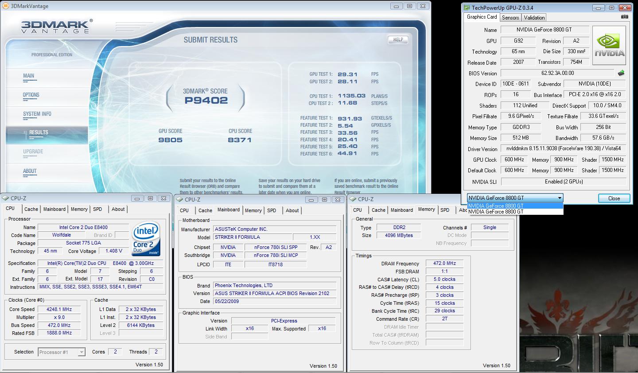Select the Graphics Card tab in GPU-Z

coord(482,17)
